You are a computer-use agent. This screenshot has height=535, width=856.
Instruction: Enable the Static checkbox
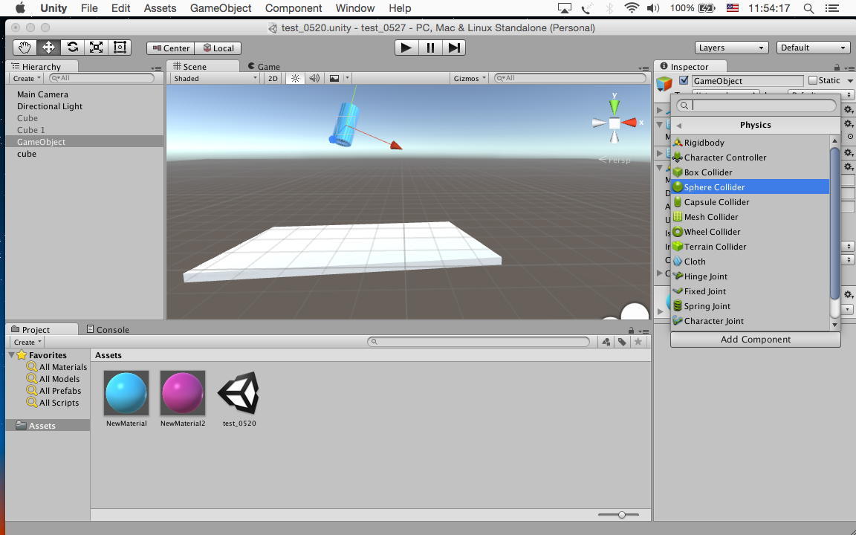coord(813,80)
